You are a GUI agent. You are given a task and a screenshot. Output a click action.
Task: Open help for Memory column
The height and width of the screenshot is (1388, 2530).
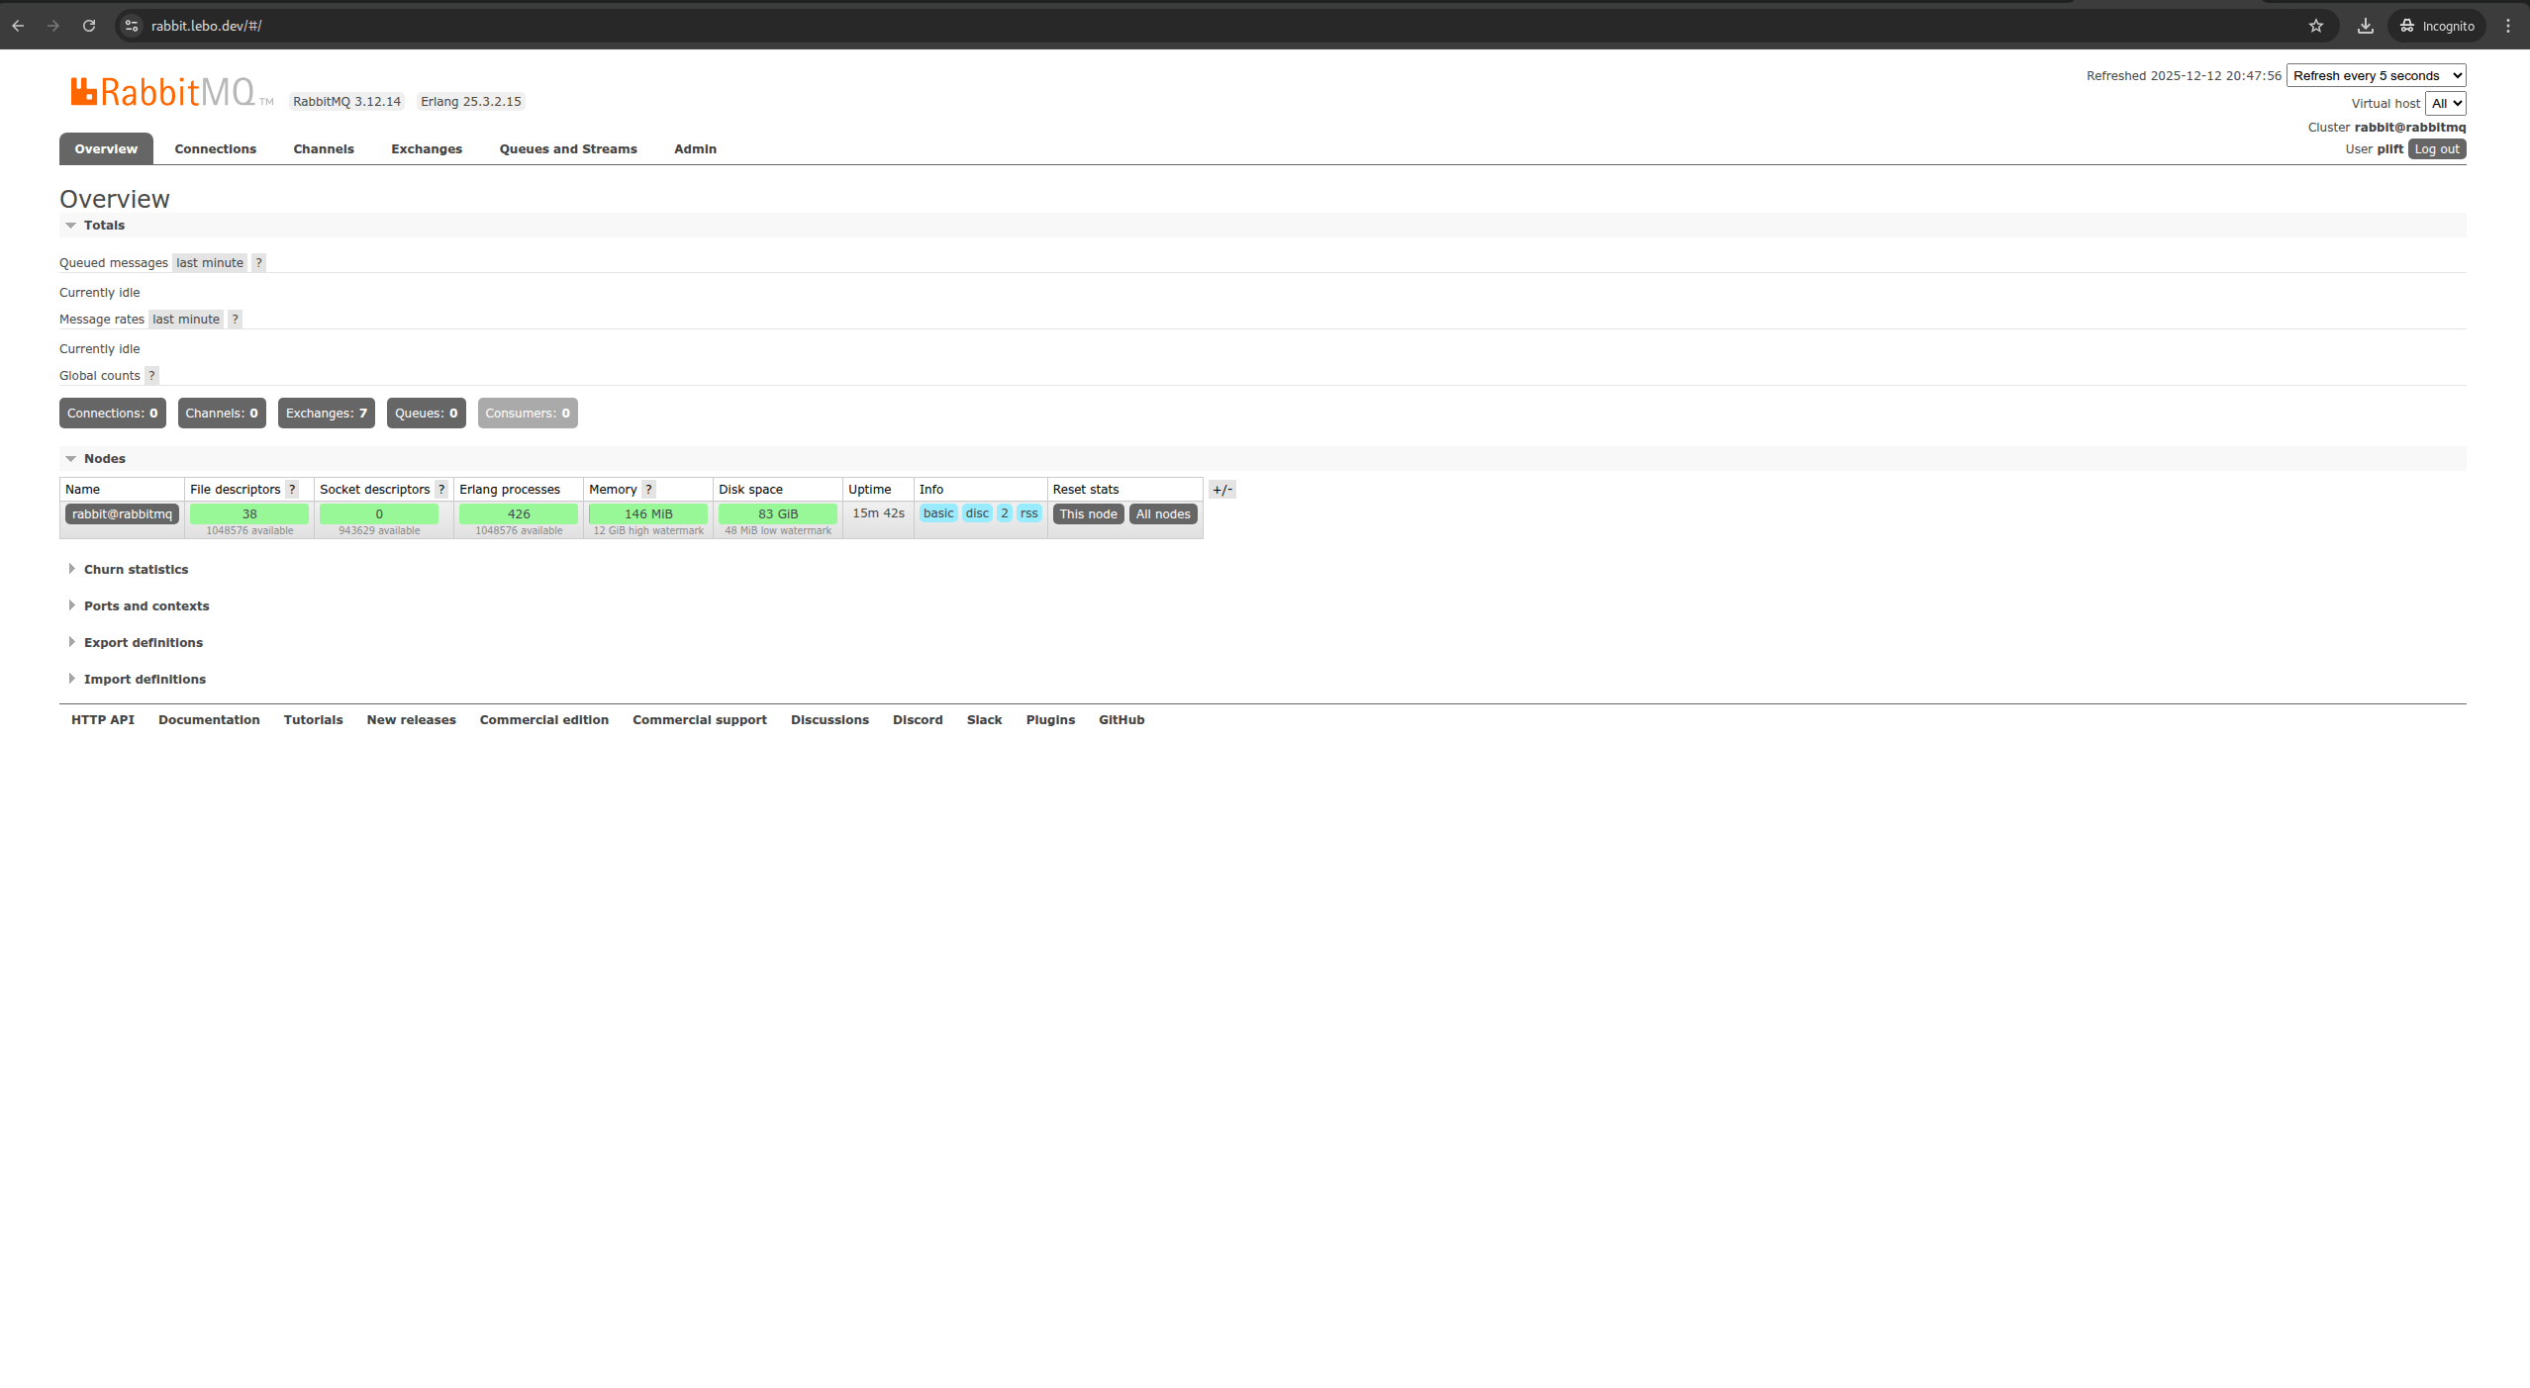(649, 489)
